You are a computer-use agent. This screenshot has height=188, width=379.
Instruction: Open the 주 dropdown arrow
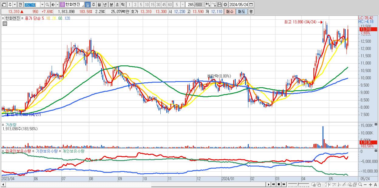pos(15,5)
